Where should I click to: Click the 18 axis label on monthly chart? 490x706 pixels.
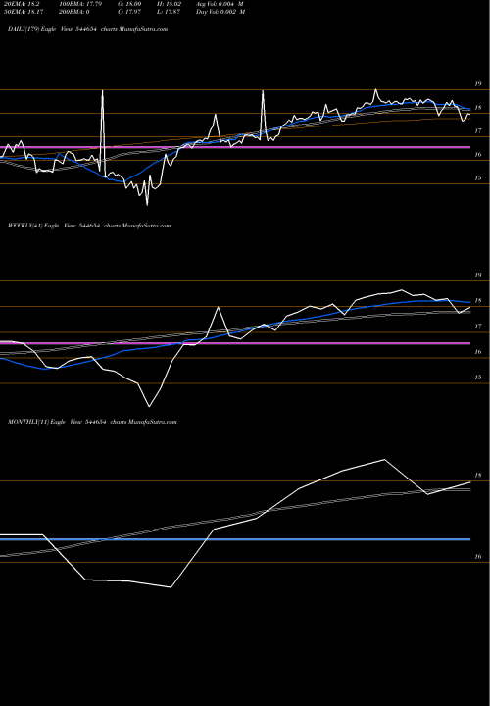click(478, 476)
